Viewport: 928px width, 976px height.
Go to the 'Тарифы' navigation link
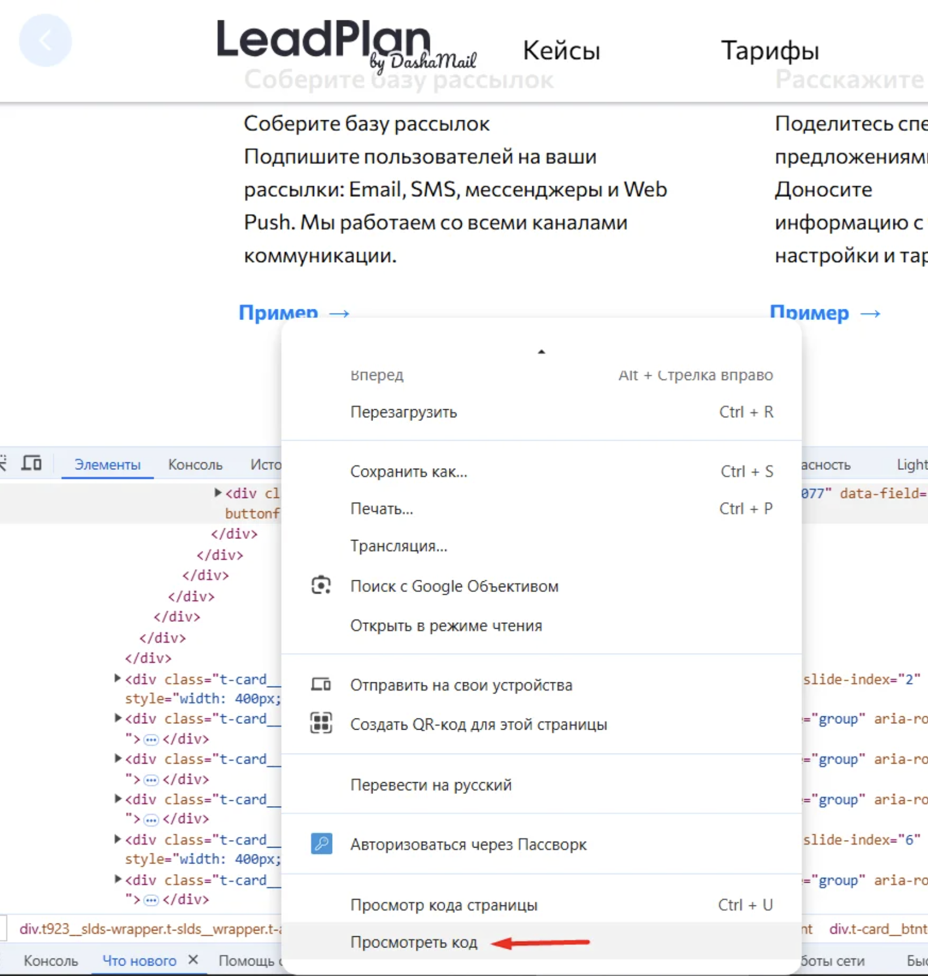[770, 51]
